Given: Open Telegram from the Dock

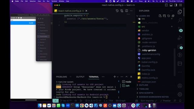Looking at the screenshot, I should pos(119,106).
